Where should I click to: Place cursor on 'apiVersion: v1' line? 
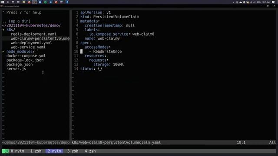click(96, 13)
